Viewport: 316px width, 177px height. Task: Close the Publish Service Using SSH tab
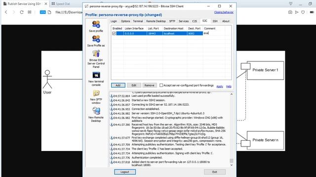[46, 4]
